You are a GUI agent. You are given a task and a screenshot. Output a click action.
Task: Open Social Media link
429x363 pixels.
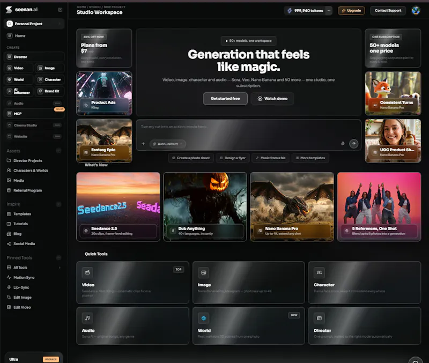[x=21, y=244]
